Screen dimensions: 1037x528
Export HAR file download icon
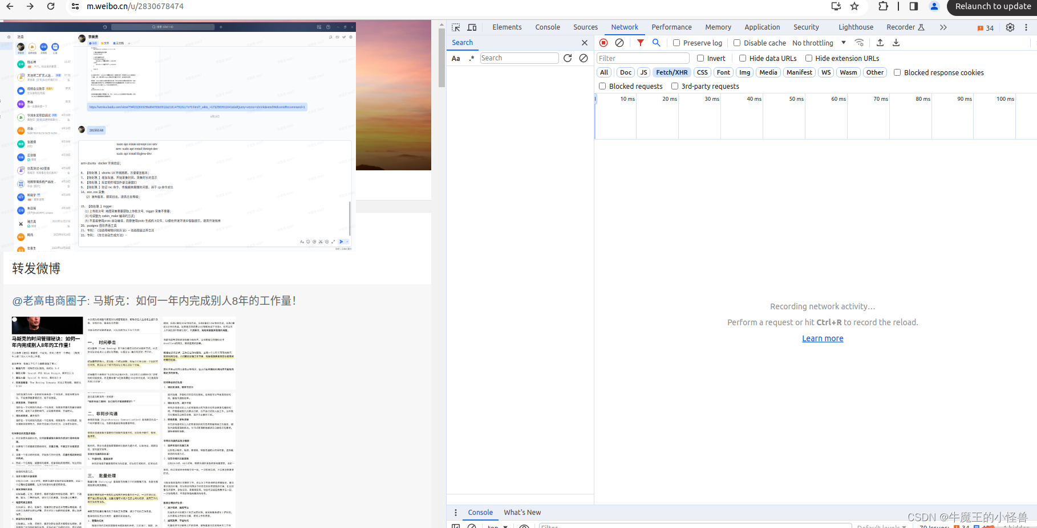coord(896,43)
